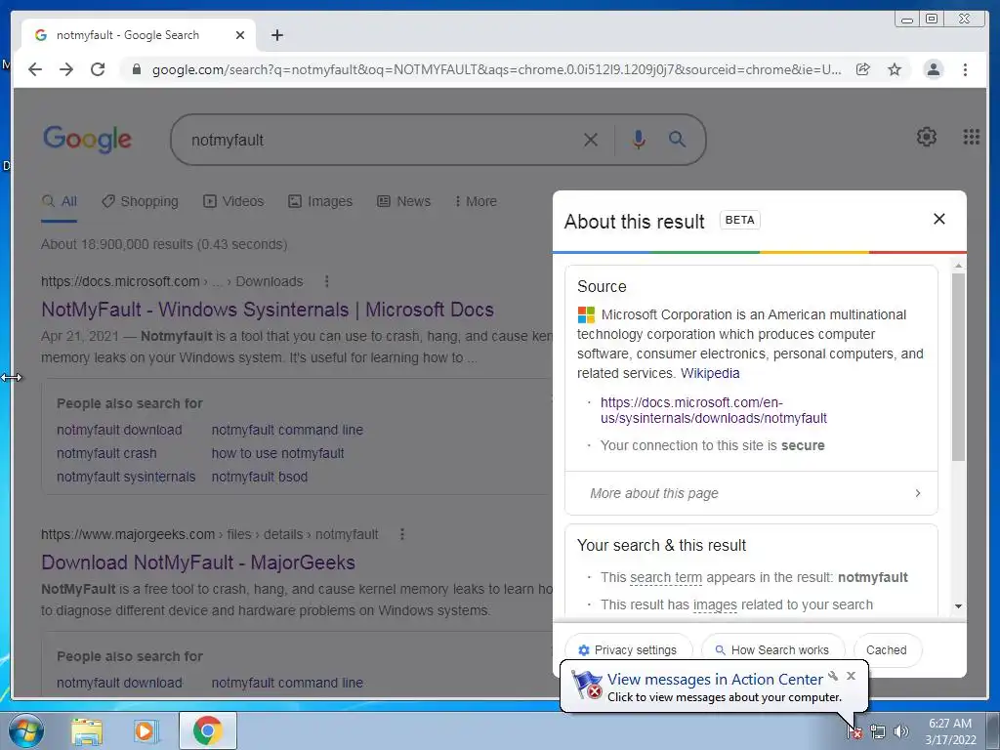Expand the More search categories
The height and width of the screenshot is (750, 1000).
pos(476,201)
